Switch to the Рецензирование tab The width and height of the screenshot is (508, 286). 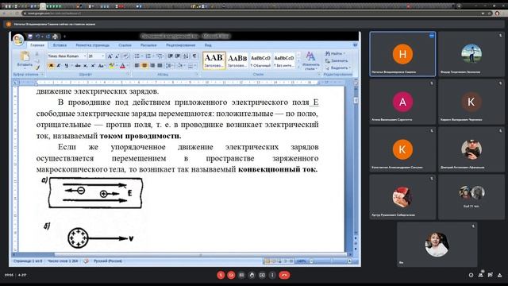coord(180,45)
